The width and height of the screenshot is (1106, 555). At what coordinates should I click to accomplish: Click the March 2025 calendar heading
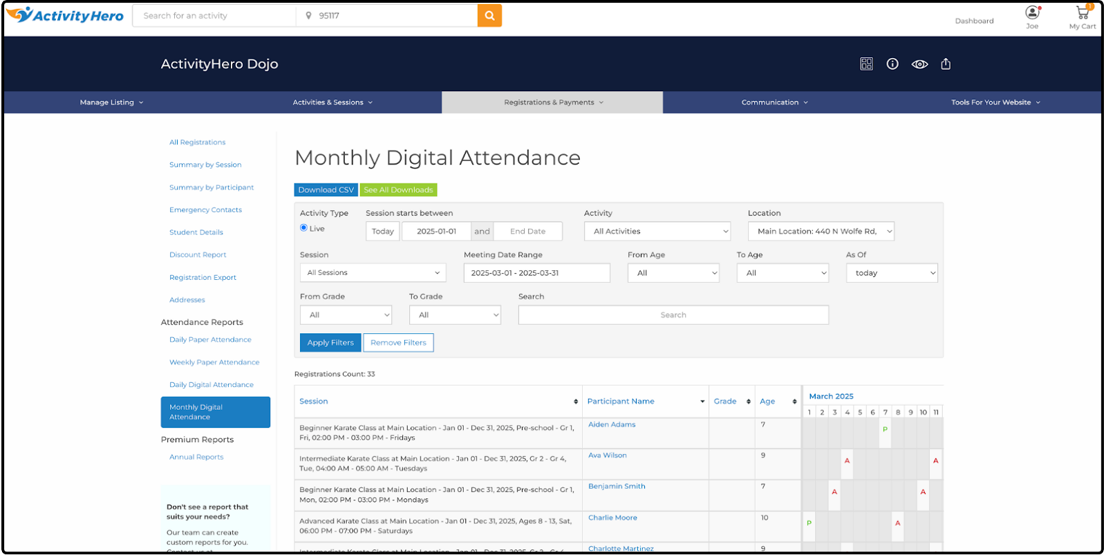pos(831,397)
